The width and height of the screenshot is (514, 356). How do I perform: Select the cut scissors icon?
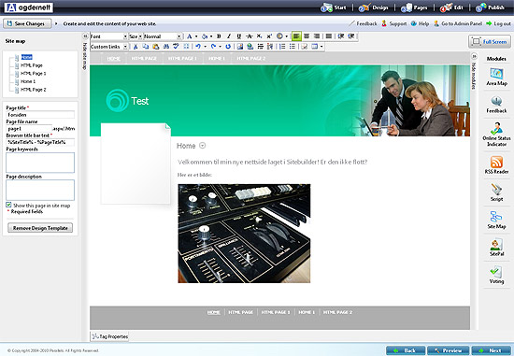click(136, 47)
